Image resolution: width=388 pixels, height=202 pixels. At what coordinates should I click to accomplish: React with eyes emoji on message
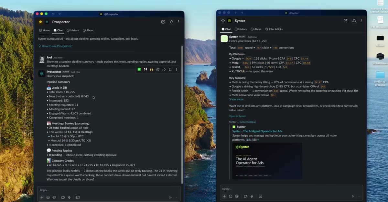(x=145, y=69)
